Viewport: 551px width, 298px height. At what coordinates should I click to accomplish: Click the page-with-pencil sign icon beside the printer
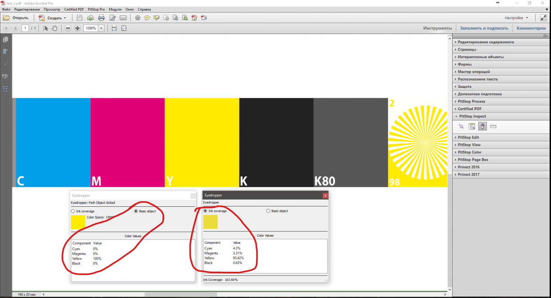112,18
